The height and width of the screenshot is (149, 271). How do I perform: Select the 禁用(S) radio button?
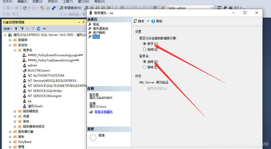(144, 67)
